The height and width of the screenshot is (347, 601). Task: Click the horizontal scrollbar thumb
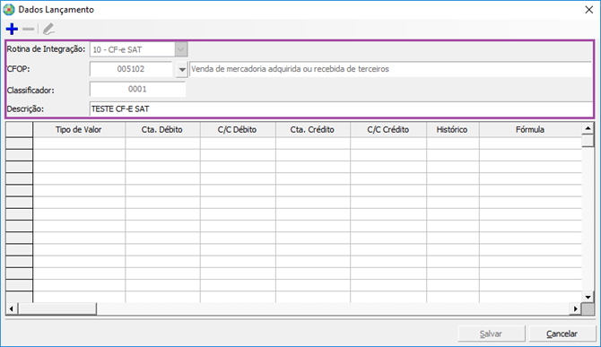click(x=57, y=308)
